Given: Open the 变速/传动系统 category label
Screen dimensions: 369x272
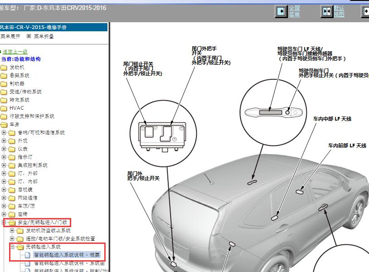Looking at the screenshot, I should 25,92.
